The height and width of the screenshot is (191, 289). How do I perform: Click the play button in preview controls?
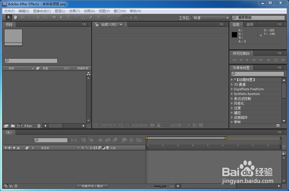(x=247, y=60)
